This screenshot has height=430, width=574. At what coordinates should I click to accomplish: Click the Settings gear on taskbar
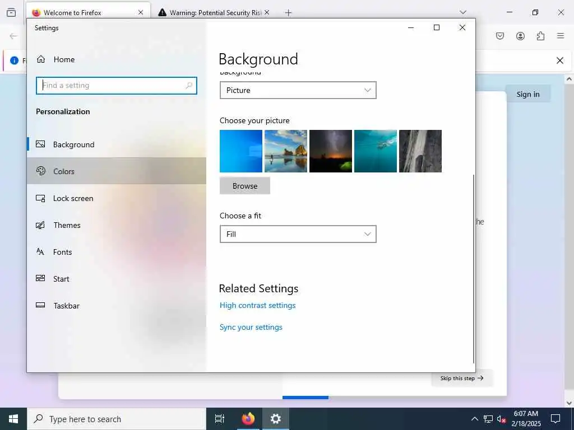276,419
